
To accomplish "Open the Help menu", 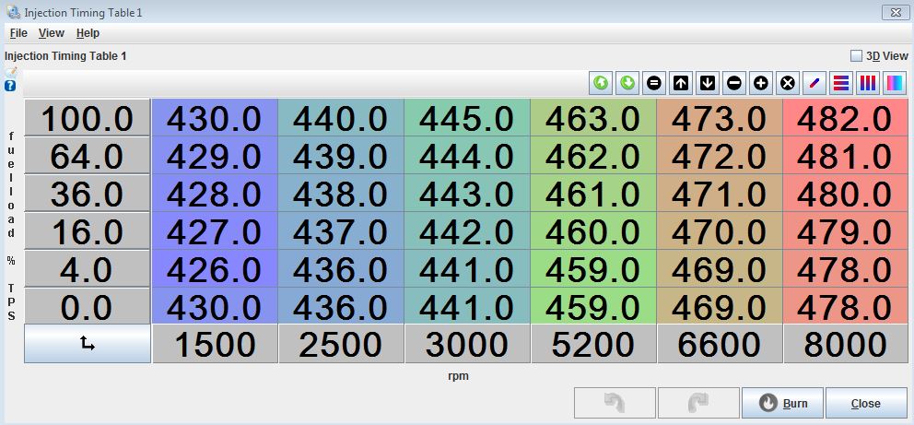I will [x=88, y=33].
